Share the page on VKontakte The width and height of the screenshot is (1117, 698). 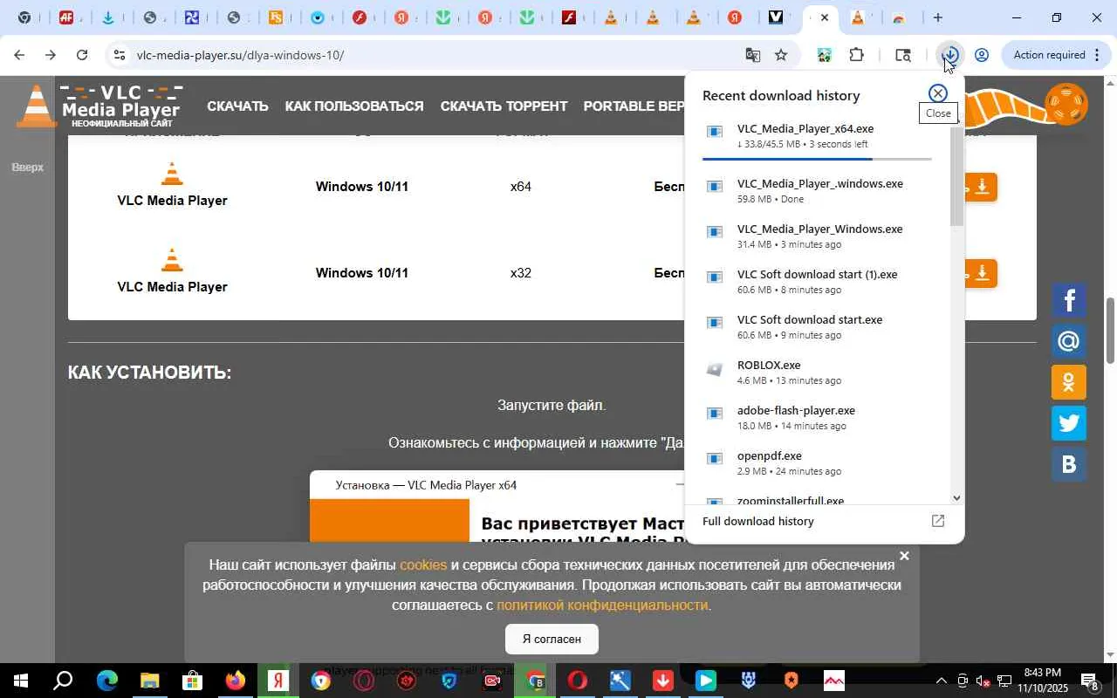coord(1068,464)
